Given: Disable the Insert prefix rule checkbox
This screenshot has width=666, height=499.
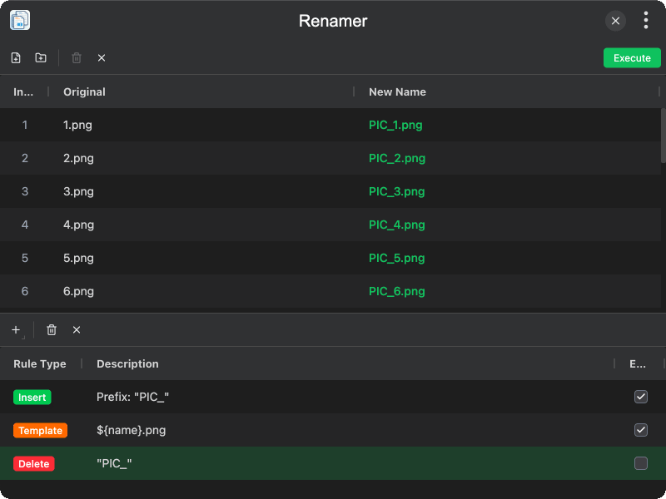Looking at the screenshot, I should 641,397.
